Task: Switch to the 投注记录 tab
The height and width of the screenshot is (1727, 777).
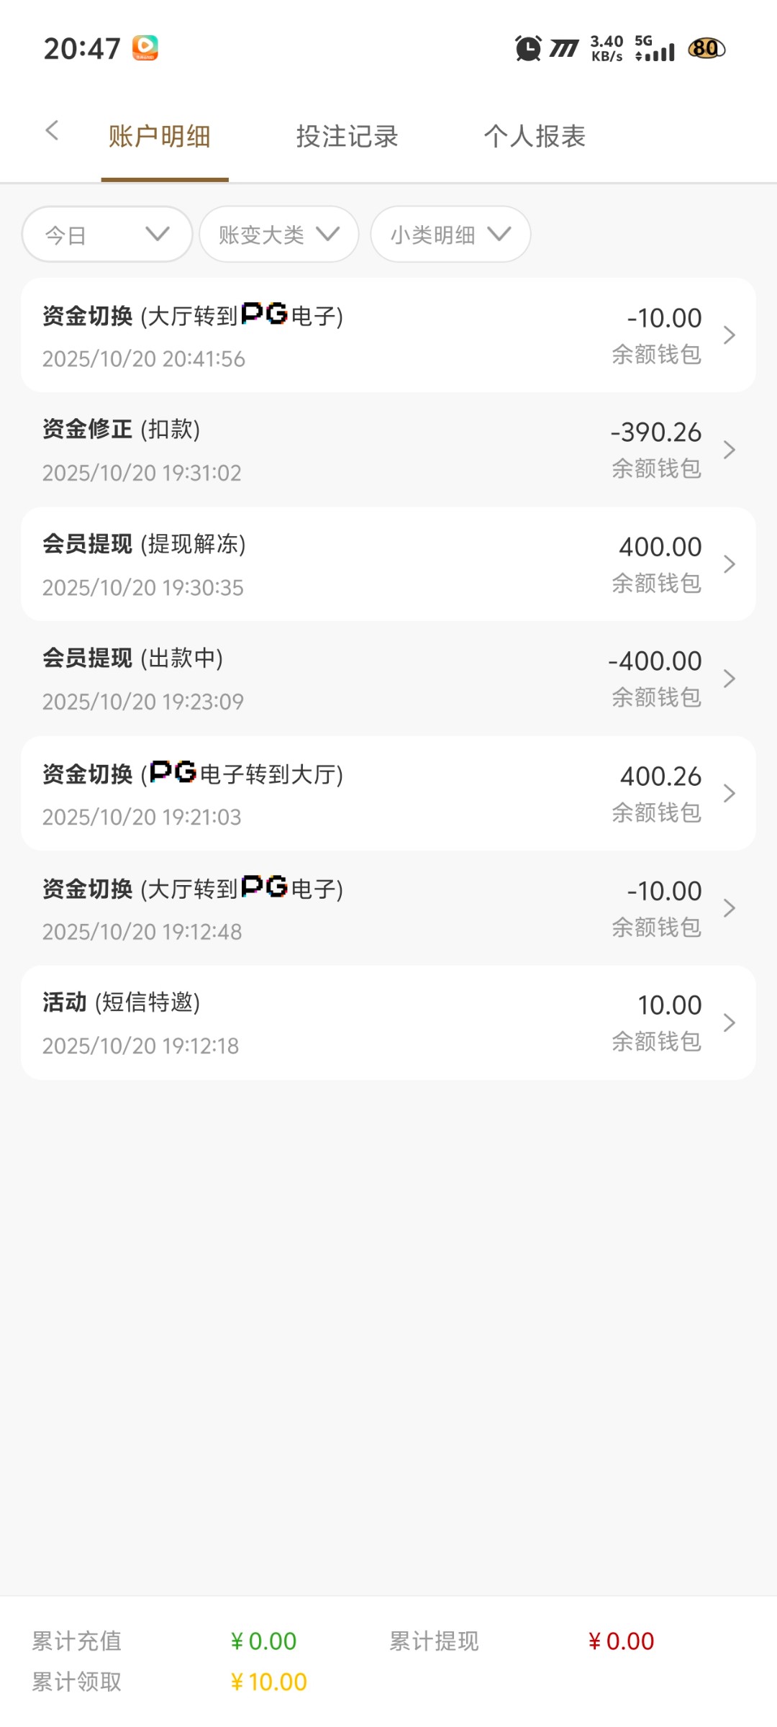Action: (x=347, y=137)
